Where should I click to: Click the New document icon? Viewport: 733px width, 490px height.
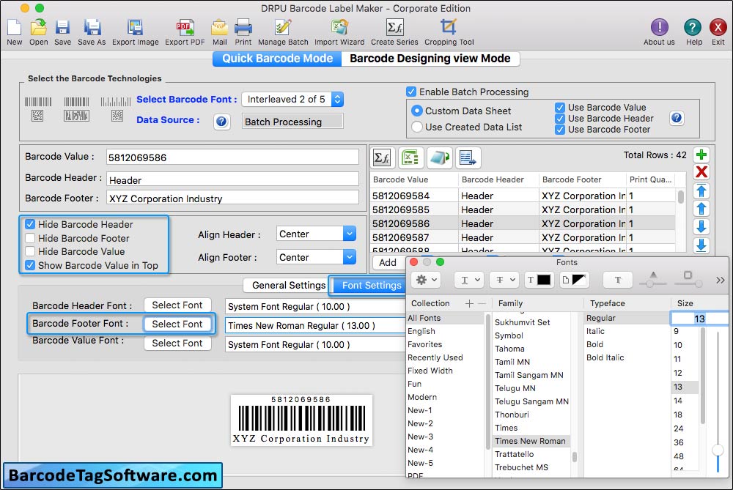click(x=14, y=28)
